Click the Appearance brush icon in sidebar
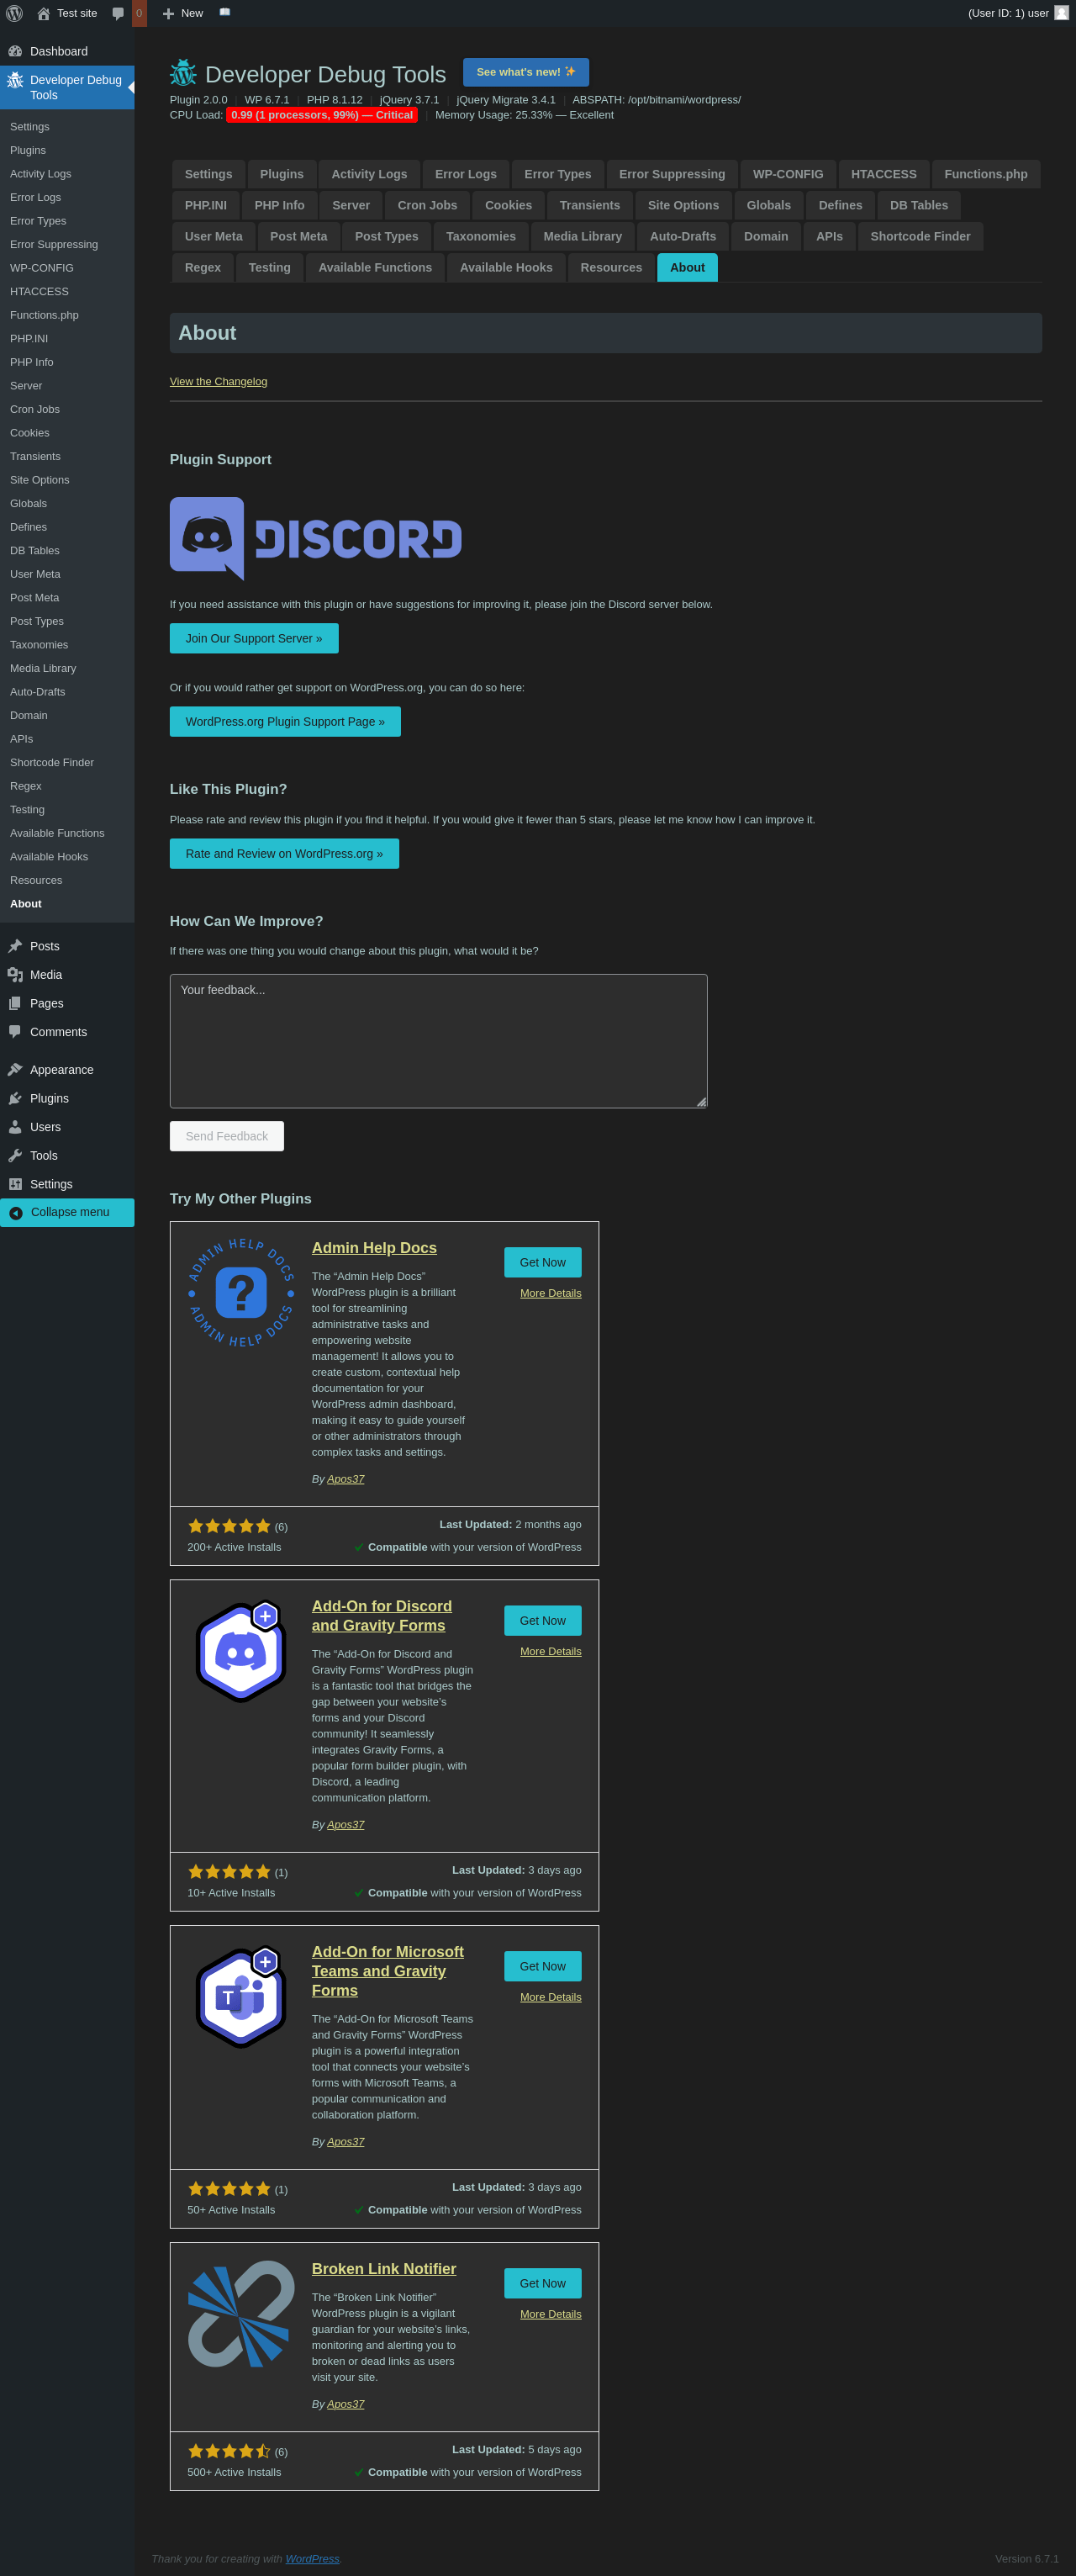 tap(15, 1070)
